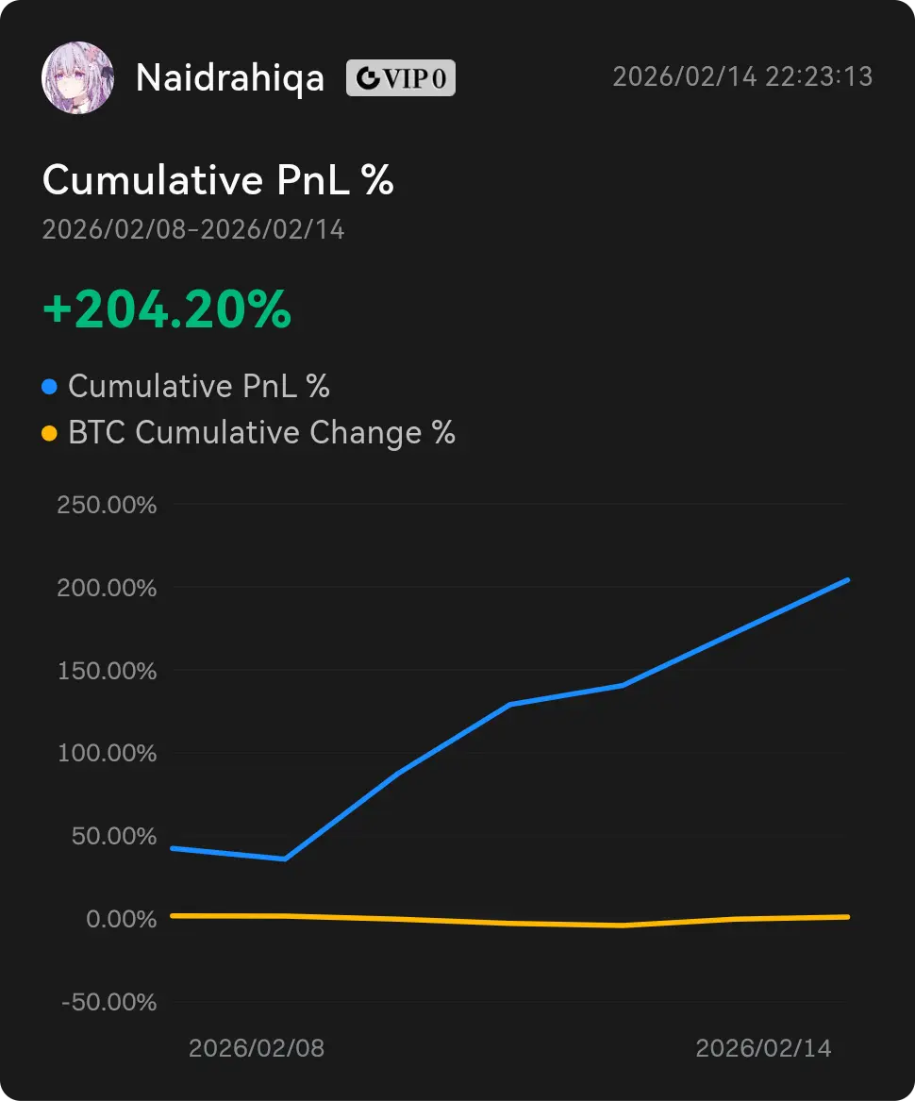Click the blue line's lowest dip point
The width and height of the screenshot is (915, 1101).
point(284,859)
